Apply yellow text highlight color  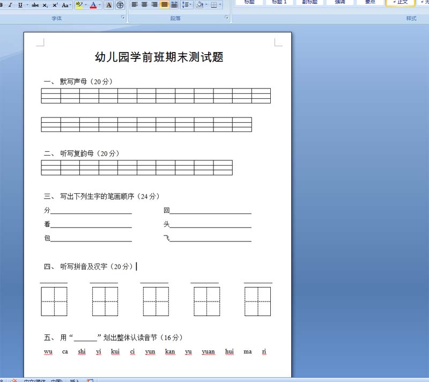click(x=79, y=5)
